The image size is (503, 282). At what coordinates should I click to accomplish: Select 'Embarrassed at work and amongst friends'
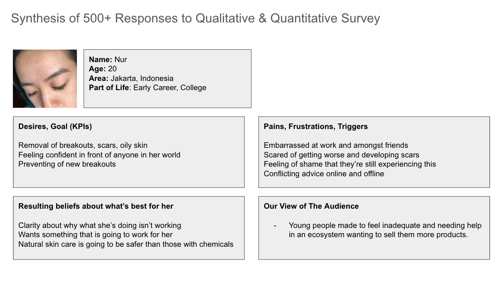coord(336,145)
